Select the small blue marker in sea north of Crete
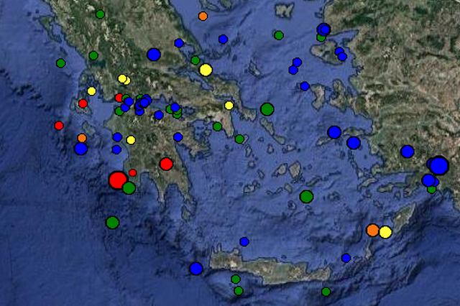Screen dimensions: 460x306 pyautogui.click(x=244, y=241)
